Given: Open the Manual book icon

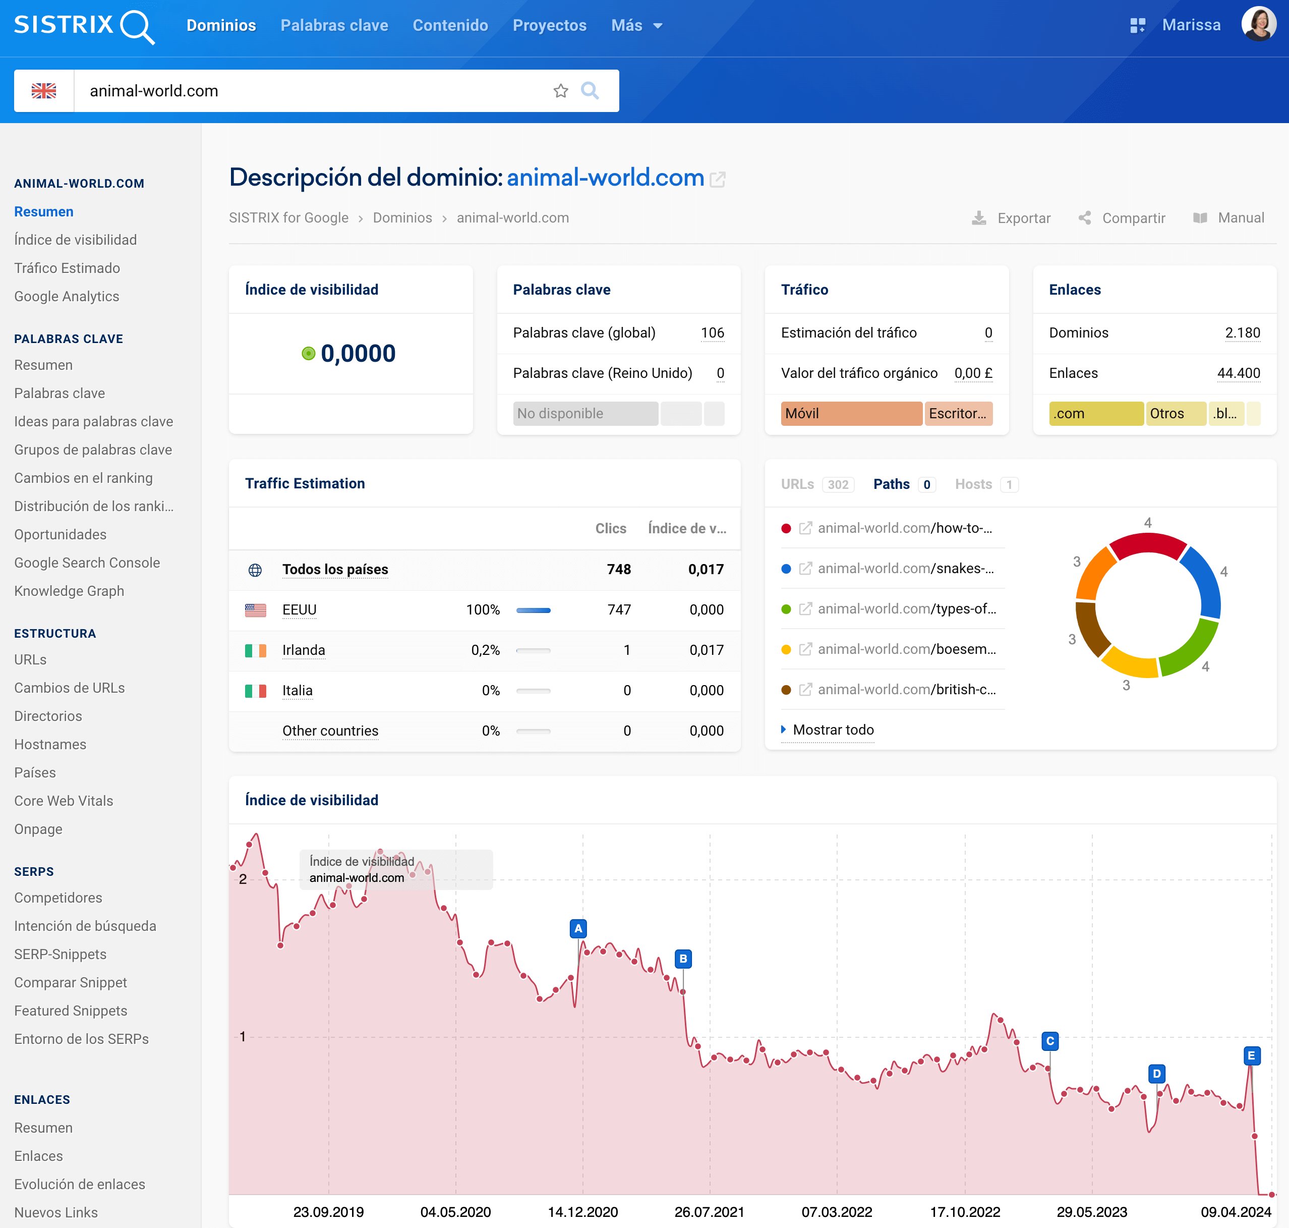Looking at the screenshot, I should [1199, 218].
